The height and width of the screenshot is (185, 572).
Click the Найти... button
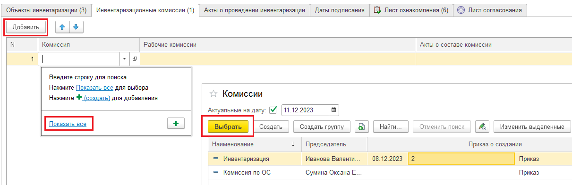point(391,126)
